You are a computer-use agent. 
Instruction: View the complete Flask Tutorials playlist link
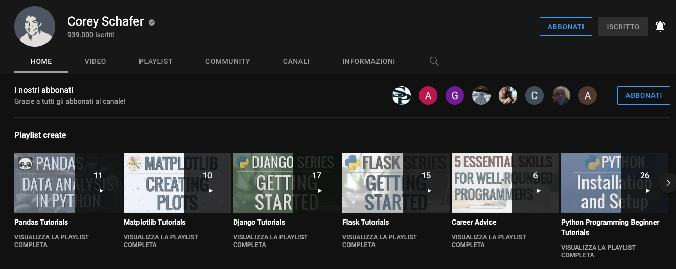coord(380,241)
